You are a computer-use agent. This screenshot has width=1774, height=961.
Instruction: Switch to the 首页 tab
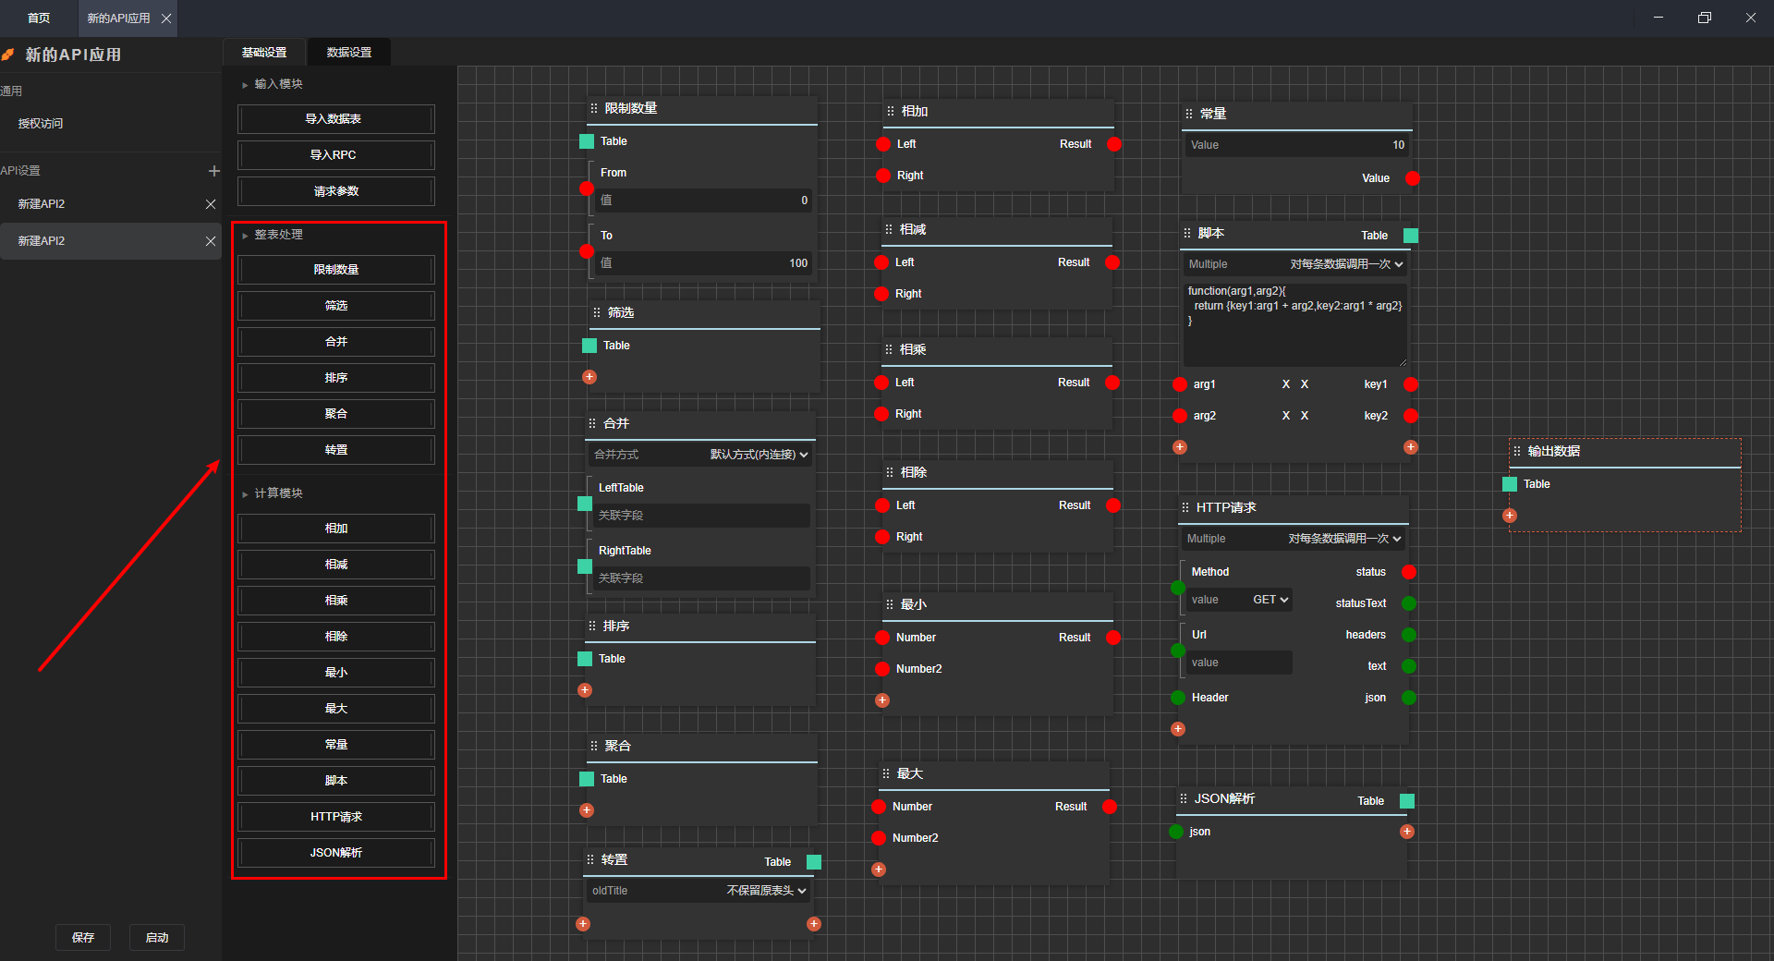pyautogui.click(x=39, y=18)
